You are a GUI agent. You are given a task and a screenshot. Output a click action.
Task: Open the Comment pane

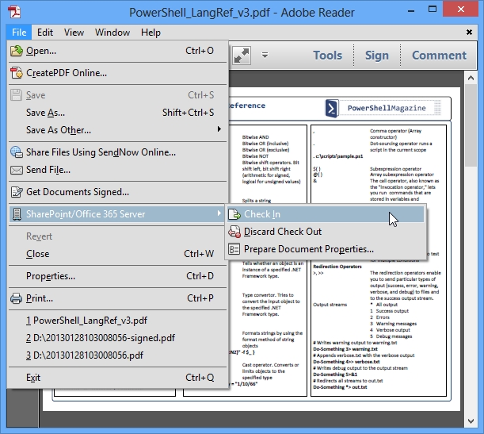pyautogui.click(x=439, y=56)
